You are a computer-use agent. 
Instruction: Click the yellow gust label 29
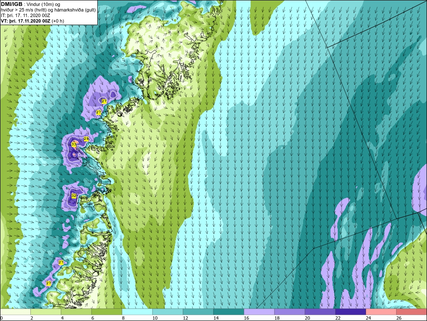[x=86, y=139]
